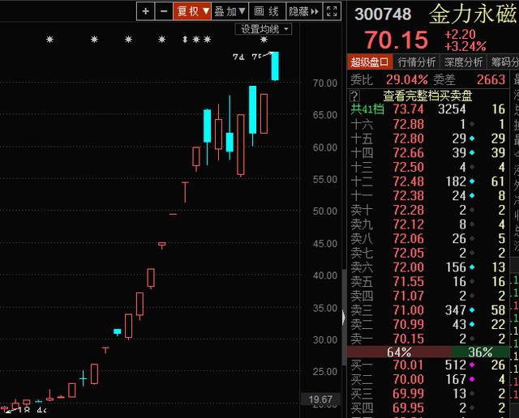Select 十四 price 72.66
This screenshot has height=418, width=519.
coord(408,153)
